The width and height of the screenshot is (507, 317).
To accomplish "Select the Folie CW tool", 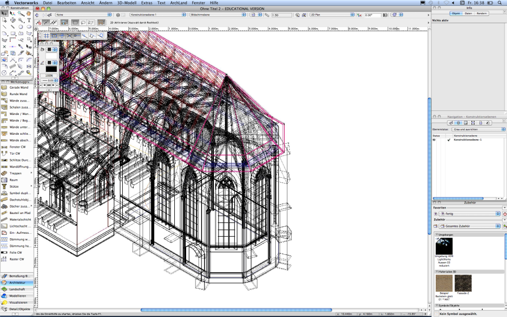I will [16, 252].
